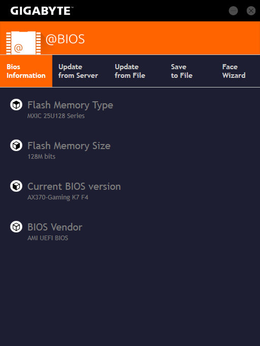Click the @BIOS chip logo icon
260x346 pixels.
[x=23, y=43]
